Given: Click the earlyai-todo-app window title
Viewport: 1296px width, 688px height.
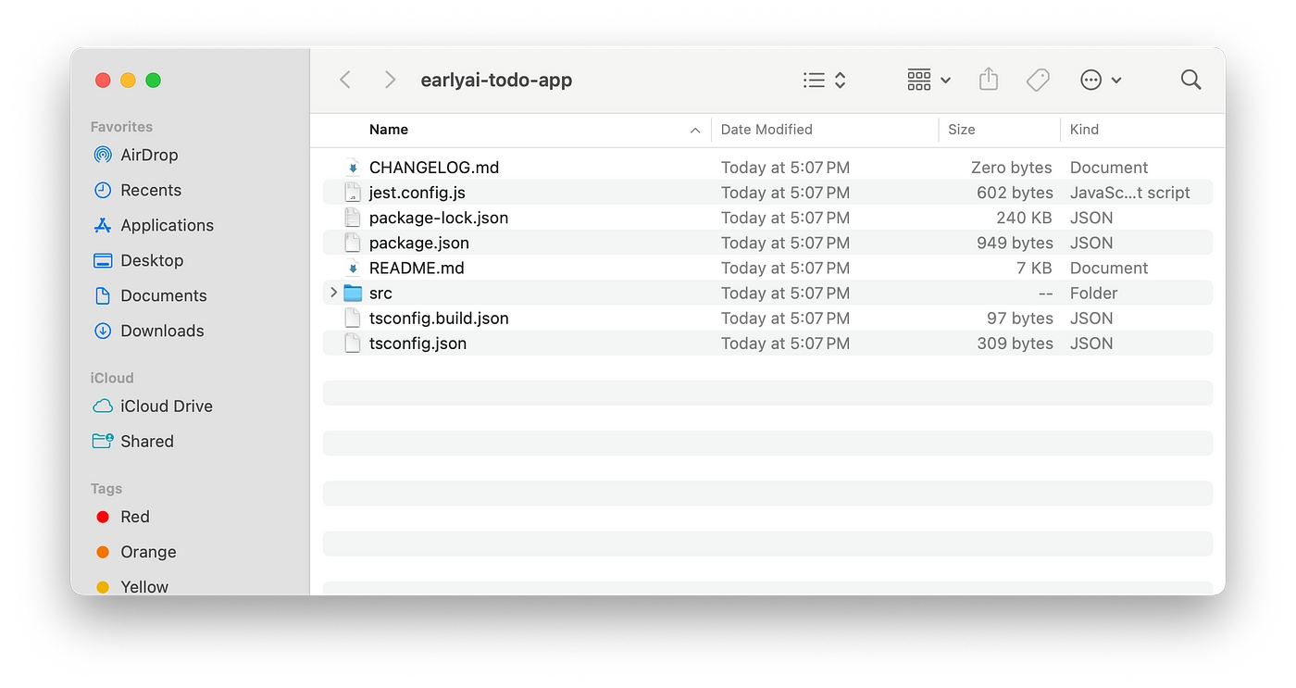Looking at the screenshot, I should click(x=496, y=81).
